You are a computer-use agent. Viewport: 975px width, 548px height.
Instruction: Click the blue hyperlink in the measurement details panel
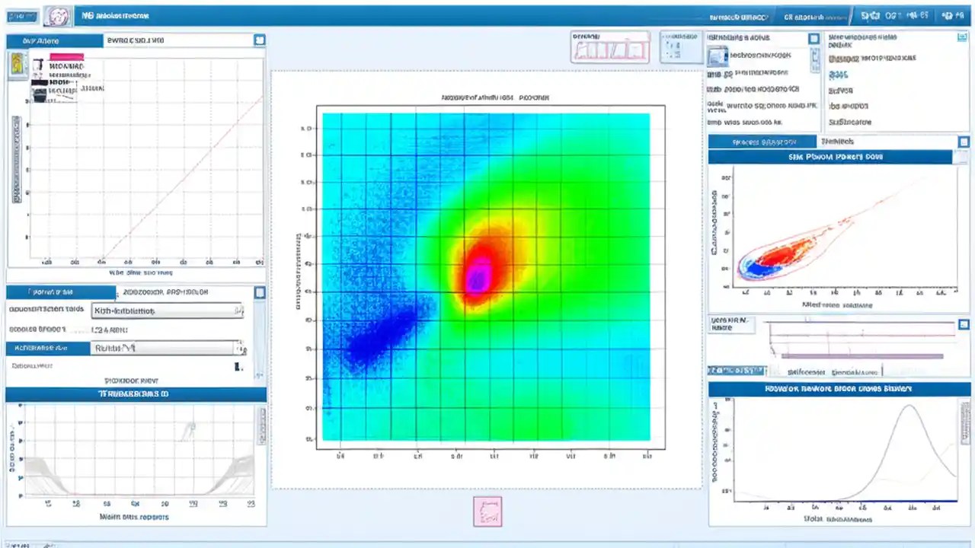pos(838,75)
